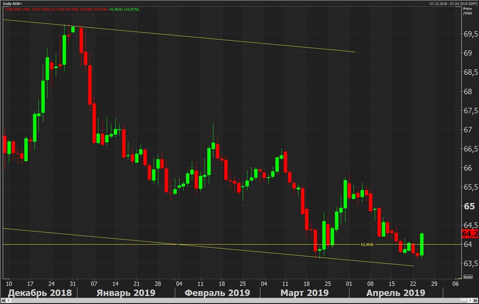Viewport: 479px width, 304px height.
Task: Select the upper yellow channel trendline
Action: (x=178, y=35)
